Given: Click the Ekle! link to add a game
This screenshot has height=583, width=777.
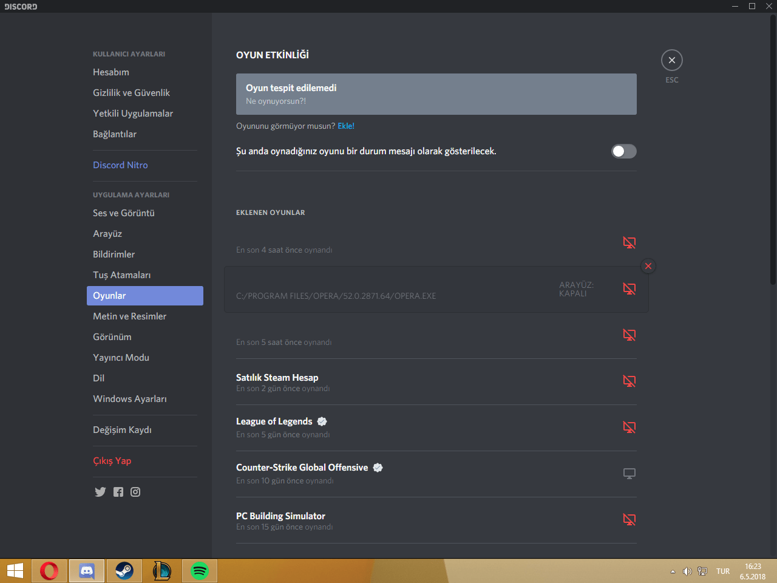Looking at the screenshot, I should [x=346, y=126].
